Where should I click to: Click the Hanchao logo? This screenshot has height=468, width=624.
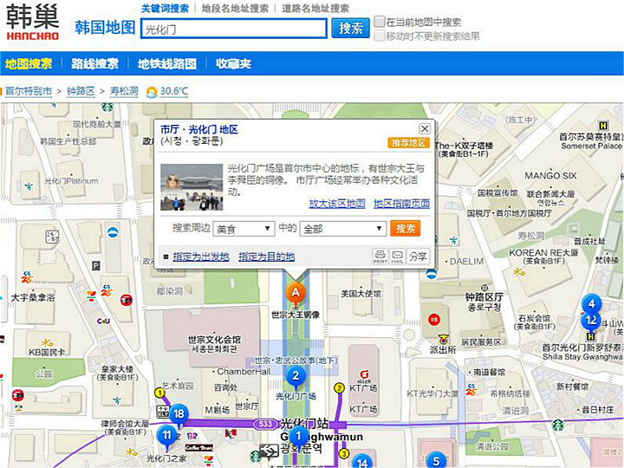(x=33, y=23)
